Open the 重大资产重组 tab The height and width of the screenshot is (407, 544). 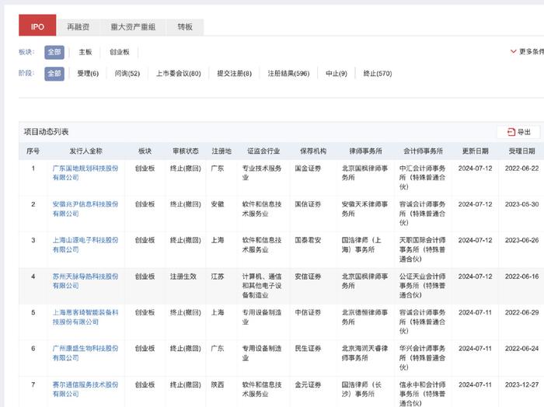(x=133, y=27)
